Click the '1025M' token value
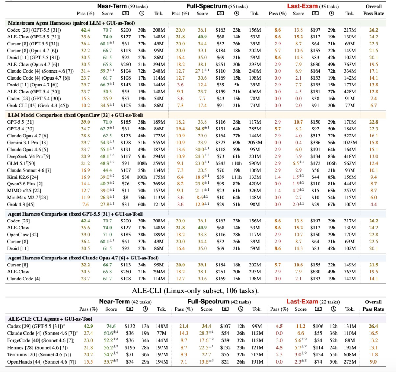The height and width of the screenshot is (372, 396). pyautogui.click(x=350, y=143)
